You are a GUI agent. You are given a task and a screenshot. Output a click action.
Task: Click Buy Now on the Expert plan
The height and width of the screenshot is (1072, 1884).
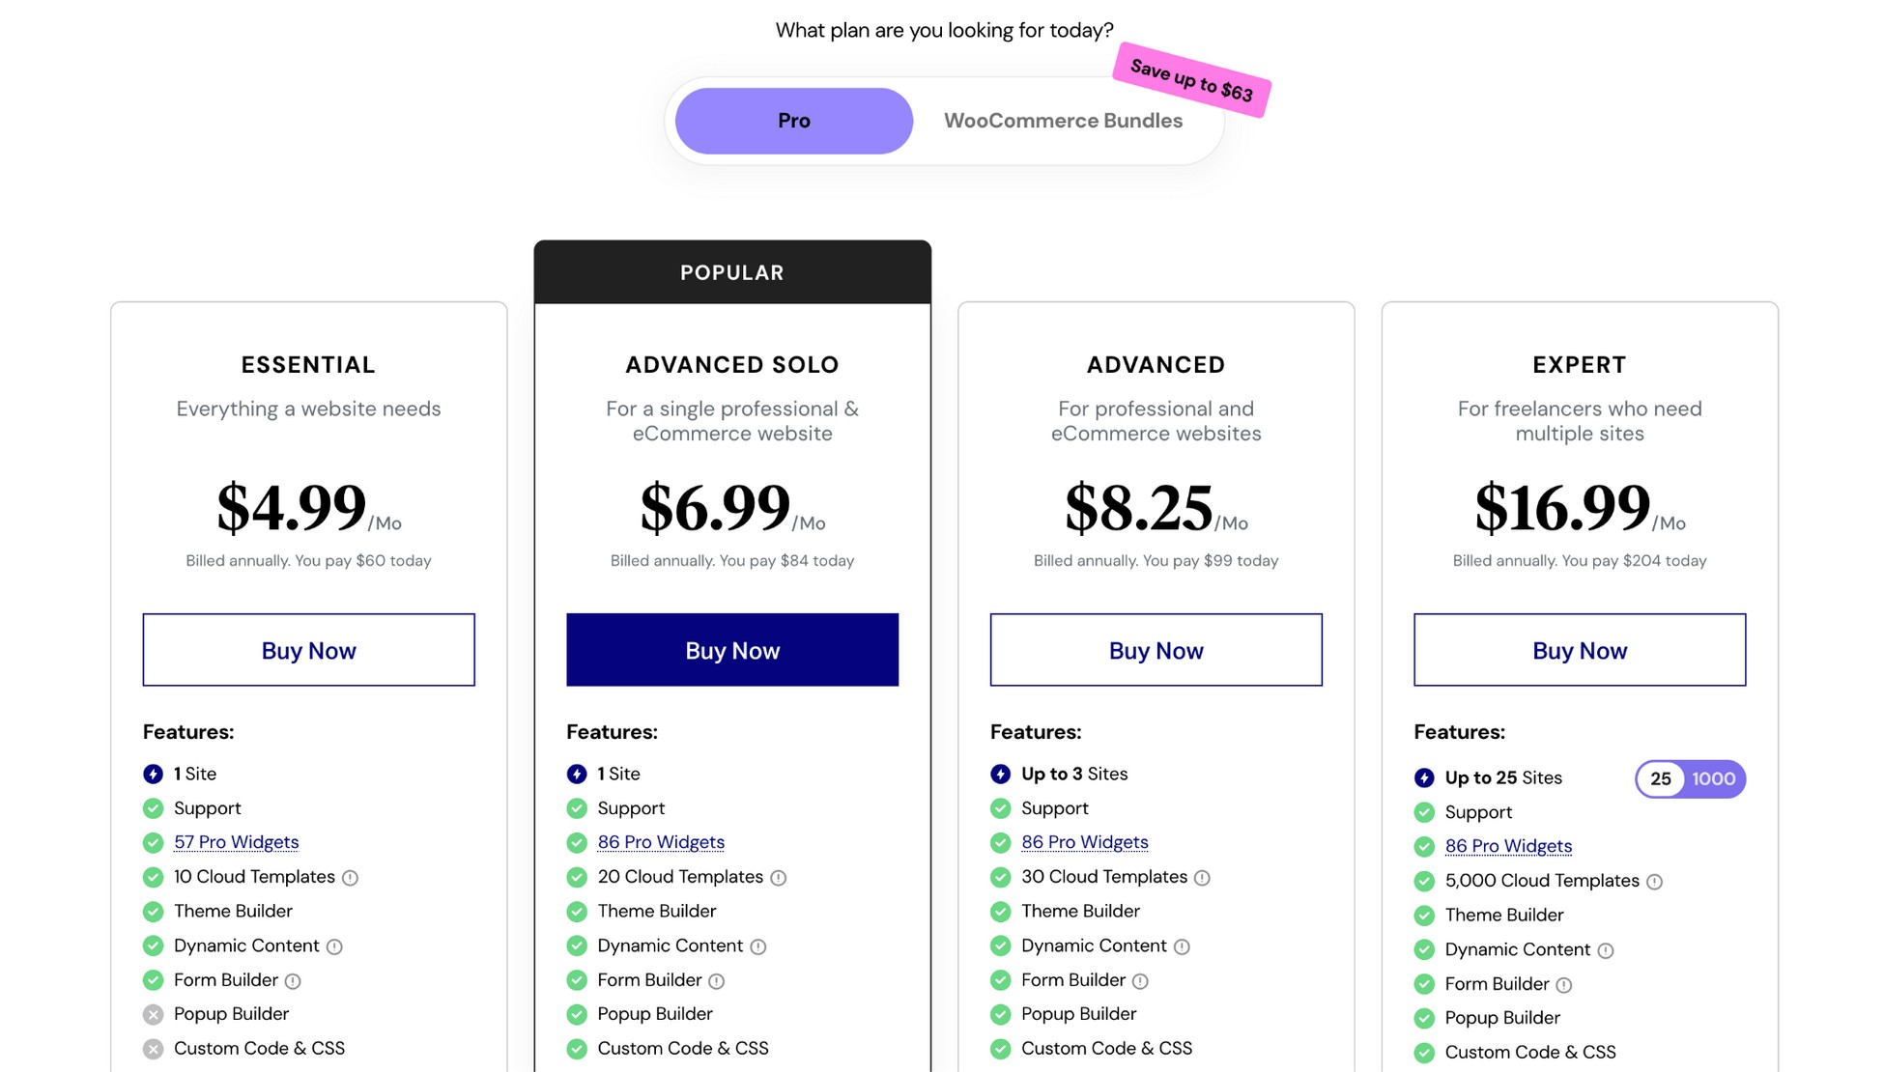point(1579,650)
